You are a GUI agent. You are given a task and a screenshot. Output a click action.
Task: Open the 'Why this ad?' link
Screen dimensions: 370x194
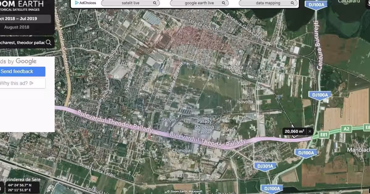point(17,83)
